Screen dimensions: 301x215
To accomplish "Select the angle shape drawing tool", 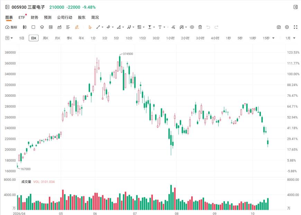I will (x=119, y=27).
